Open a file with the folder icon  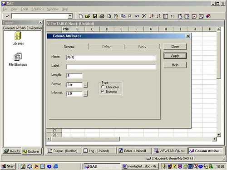pos(88,16)
